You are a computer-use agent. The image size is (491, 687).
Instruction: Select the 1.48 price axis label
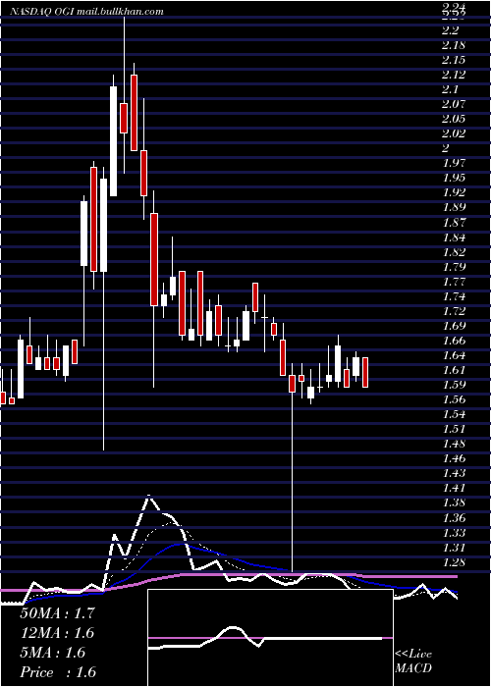(454, 444)
